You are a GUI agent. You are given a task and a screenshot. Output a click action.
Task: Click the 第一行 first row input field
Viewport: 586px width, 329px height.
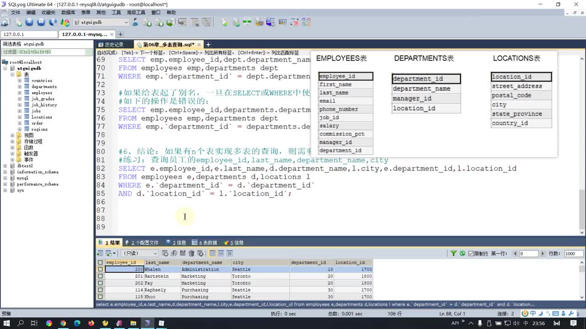click(528, 254)
